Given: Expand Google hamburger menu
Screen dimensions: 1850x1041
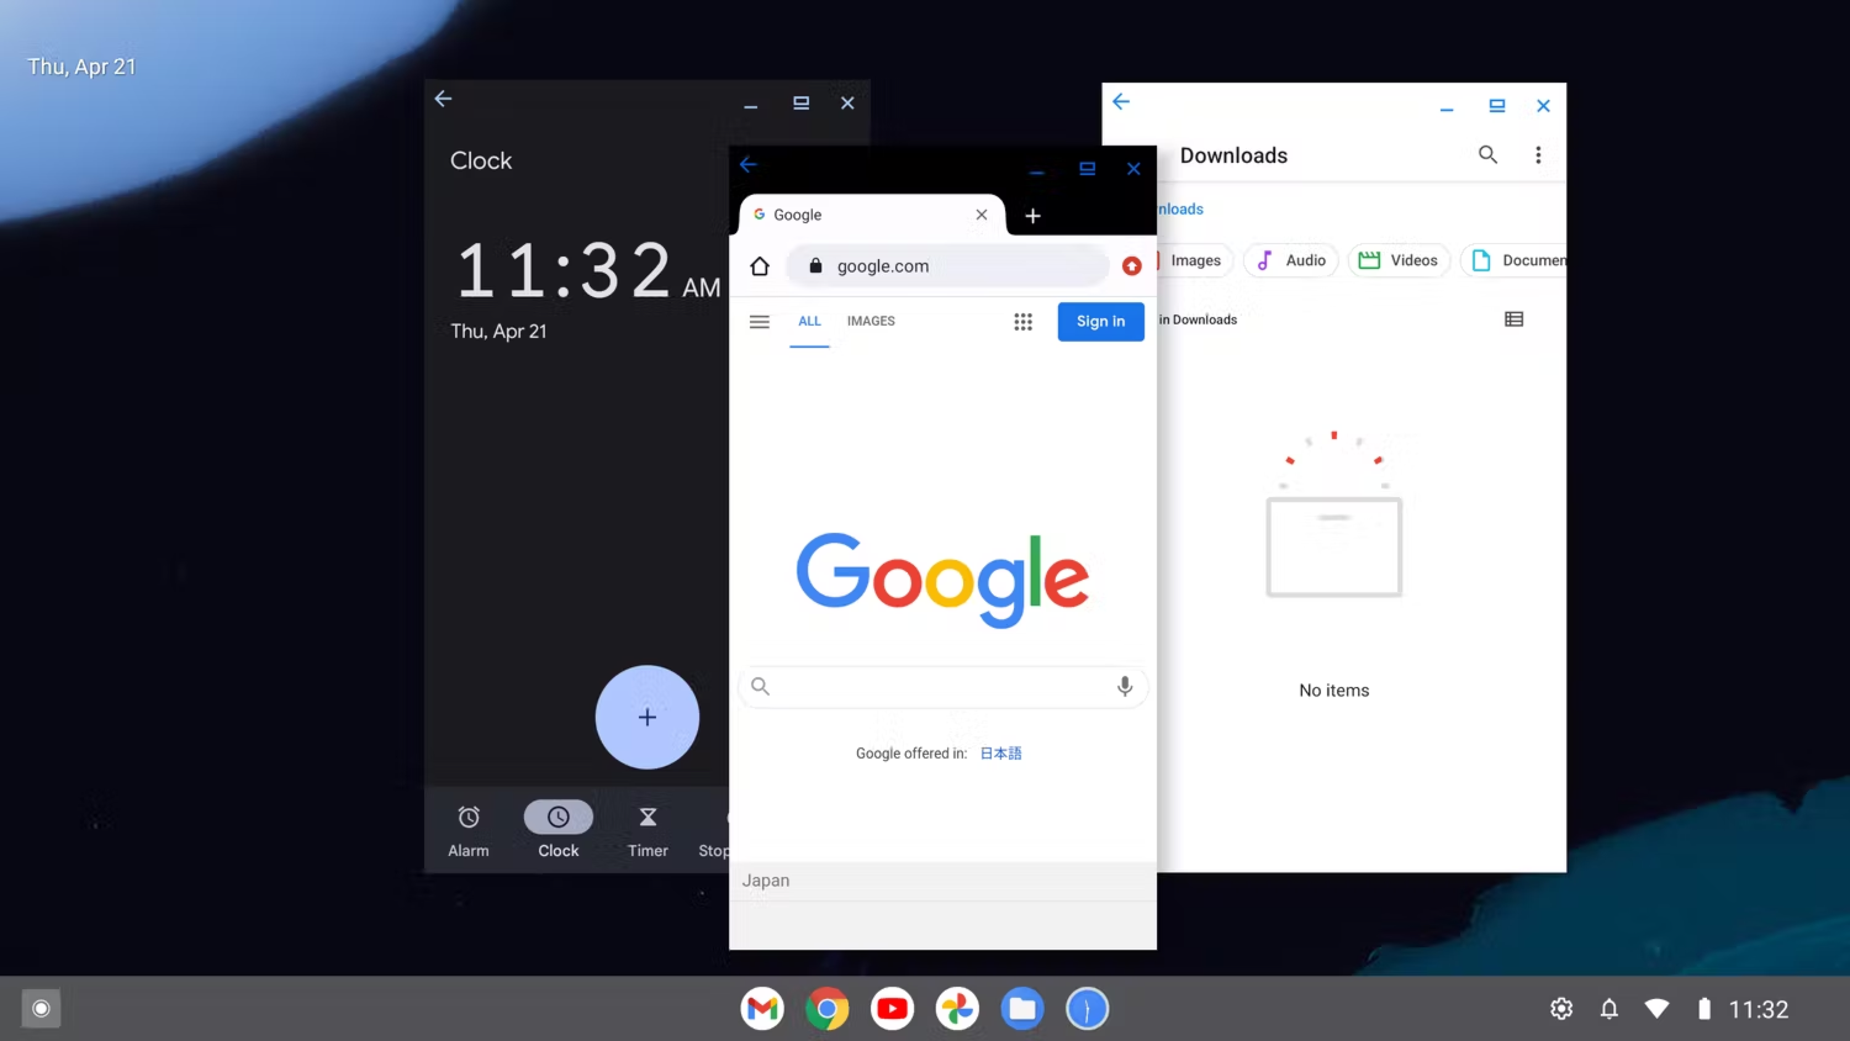Looking at the screenshot, I should coord(758,320).
